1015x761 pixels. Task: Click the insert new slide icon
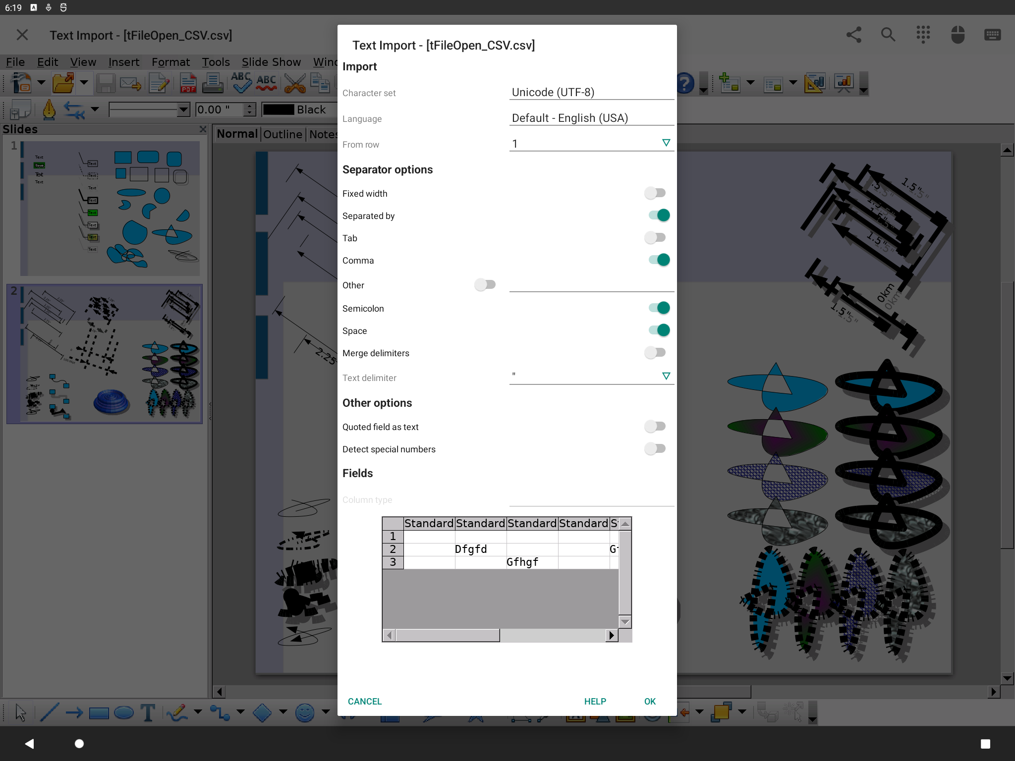729,83
